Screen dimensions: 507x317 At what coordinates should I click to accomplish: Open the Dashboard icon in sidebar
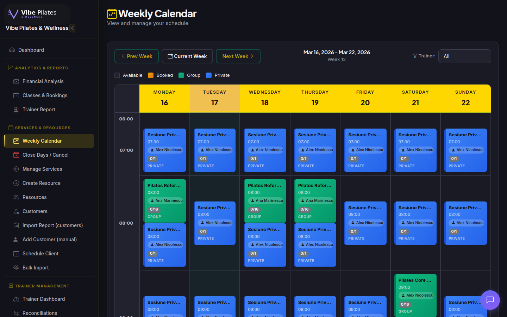tap(12, 50)
